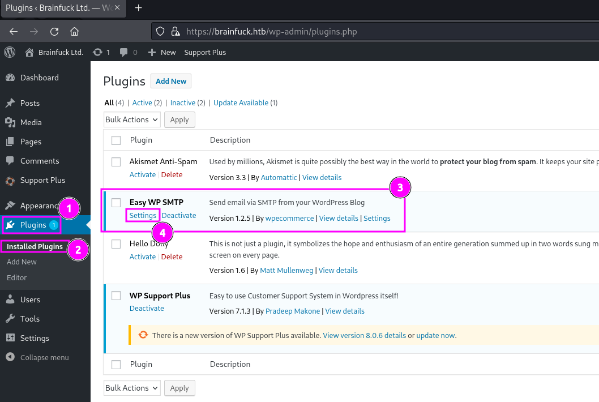The image size is (599, 402).
Task: Click the Support Plus lifebuoy icon
Action: [x=10, y=181]
